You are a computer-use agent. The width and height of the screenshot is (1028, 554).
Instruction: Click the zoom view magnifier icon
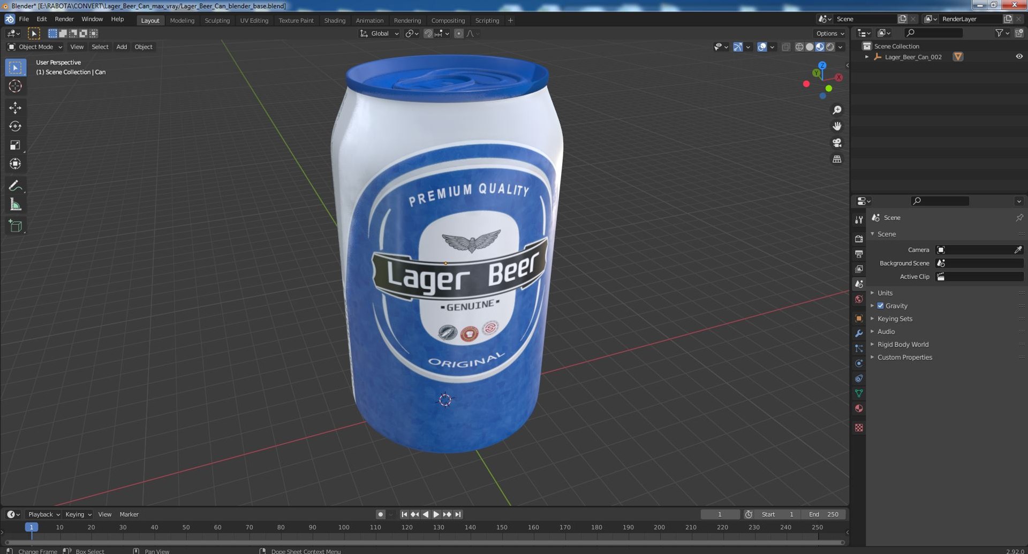837,110
